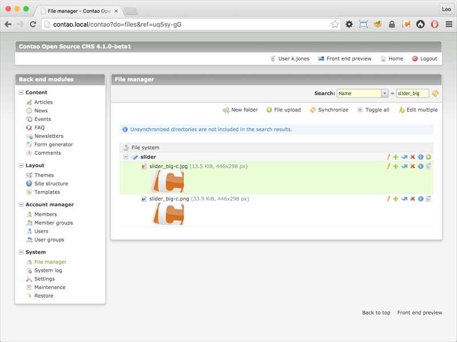Move slider_big-c.png with blue arrow icon
Viewport: 457px width, 342px height.
point(404,199)
